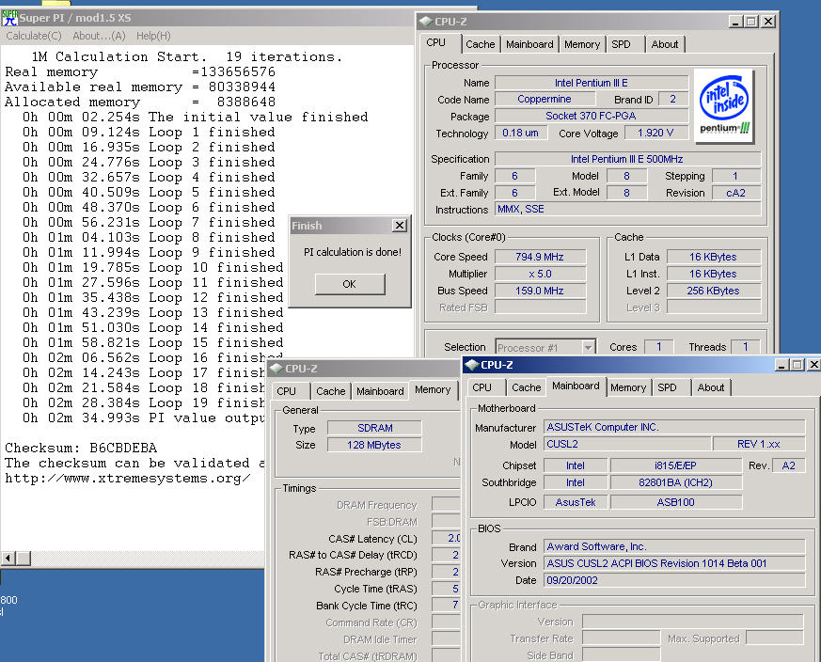The height and width of the screenshot is (662, 821).
Task: Click the Super PI horizontal scrollbar thumb
Action: (x=24, y=559)
